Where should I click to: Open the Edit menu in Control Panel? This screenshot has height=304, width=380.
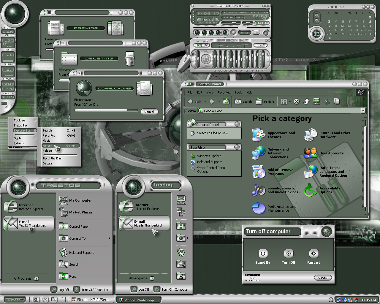(x=199, y=92)
